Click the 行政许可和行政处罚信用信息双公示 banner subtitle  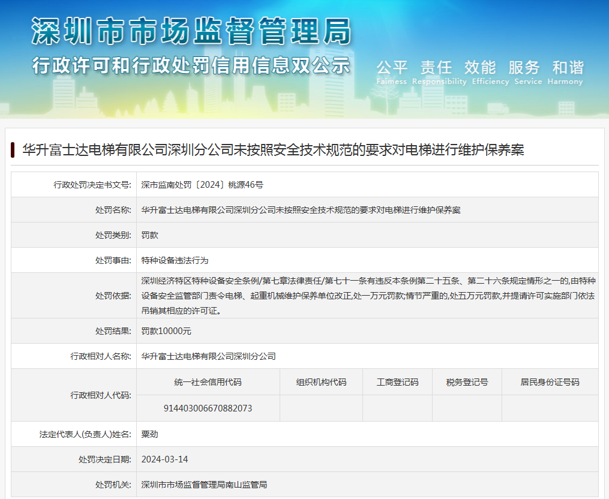[191, 64]
